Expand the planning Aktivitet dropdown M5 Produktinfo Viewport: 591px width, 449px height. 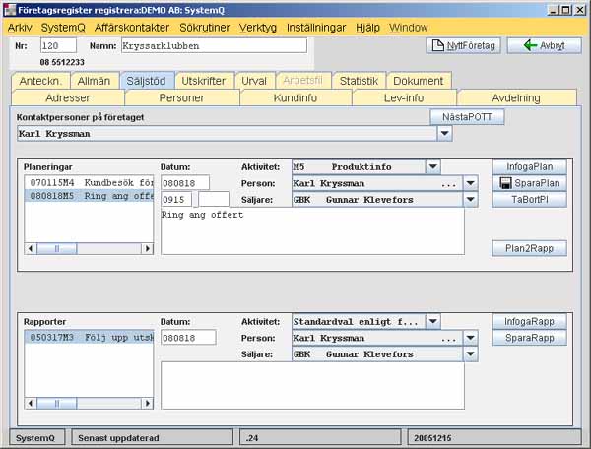pos(433,166)
